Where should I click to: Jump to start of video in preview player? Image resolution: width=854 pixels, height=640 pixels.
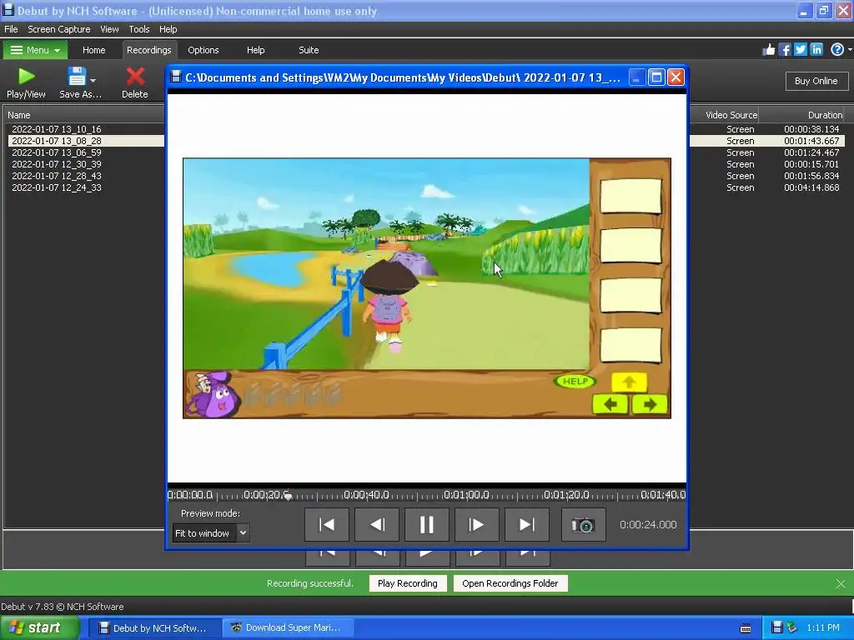327,525
